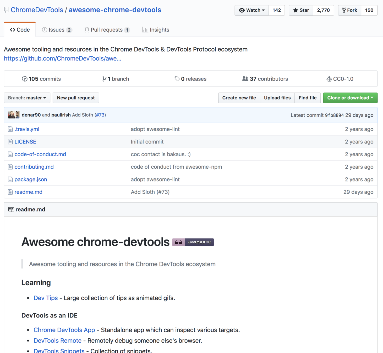Open 'code of conduct from awesome-npm' commit
The width and height of the screenshot is (383, 353).
(177, 167)
